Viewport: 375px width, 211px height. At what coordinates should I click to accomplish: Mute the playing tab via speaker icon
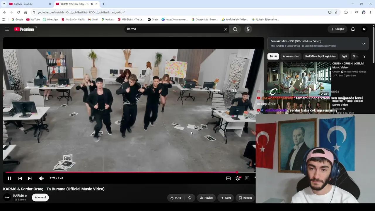click(x=92, y=4)
